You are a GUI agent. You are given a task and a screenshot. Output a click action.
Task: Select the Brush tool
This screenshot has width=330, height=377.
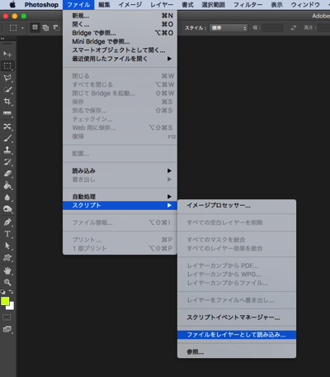point(7,138)
